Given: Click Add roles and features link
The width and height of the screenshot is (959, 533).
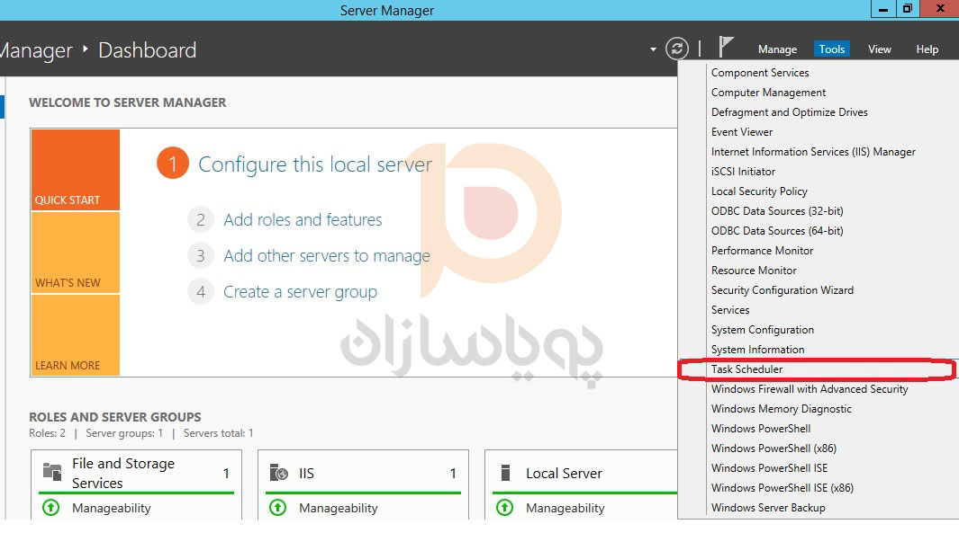Looking at the screenshot, I should [x=303, y=220].
